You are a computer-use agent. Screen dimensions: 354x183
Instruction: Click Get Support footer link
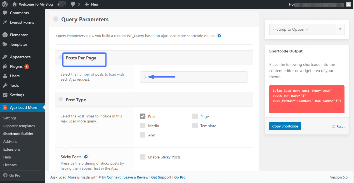[161, 177]
